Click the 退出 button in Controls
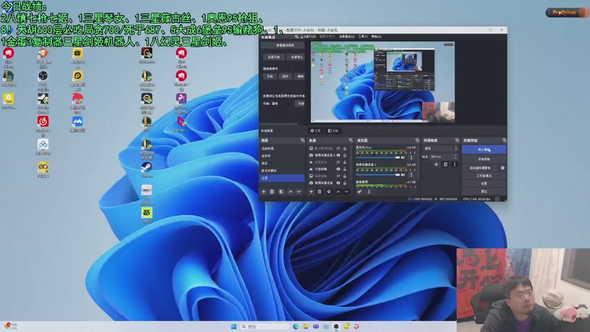 pyautogui.click(x=484, y=191)
